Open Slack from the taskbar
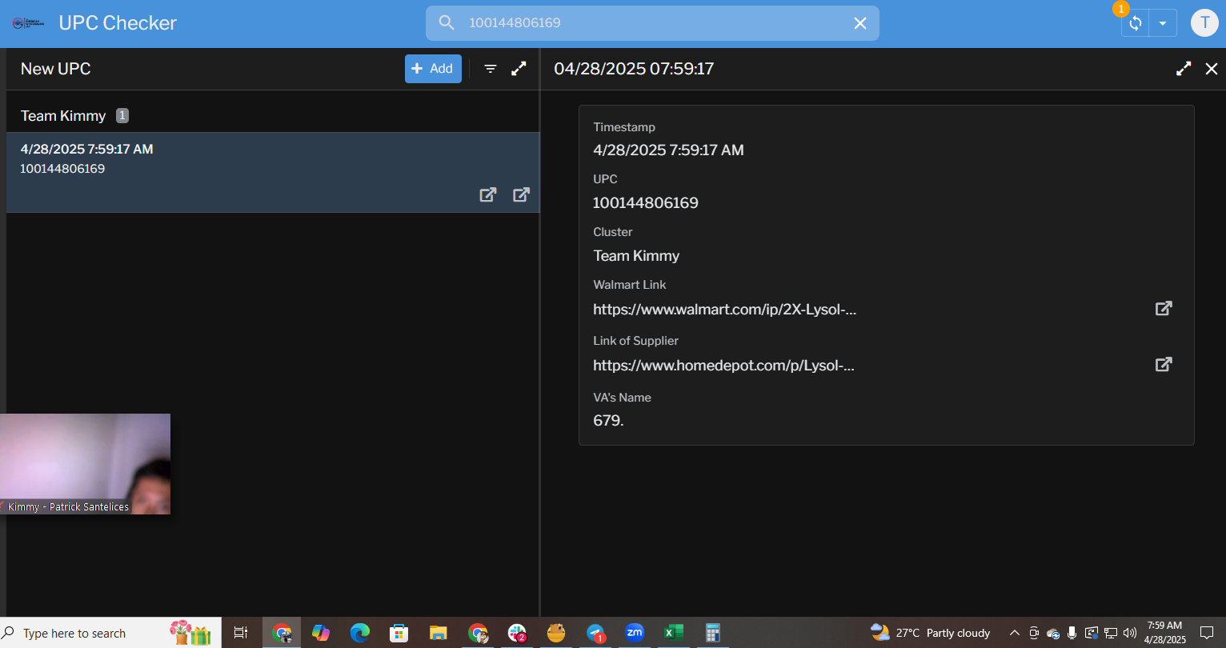 coord(517,633)
